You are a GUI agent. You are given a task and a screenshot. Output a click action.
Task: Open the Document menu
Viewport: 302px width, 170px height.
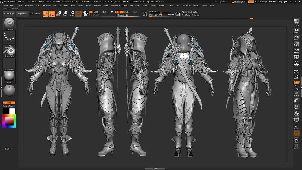pos(29,5)
